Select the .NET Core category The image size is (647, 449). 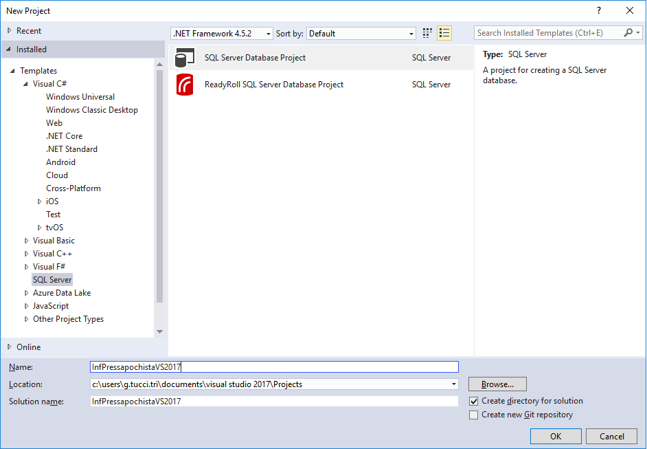pos(64,136)
